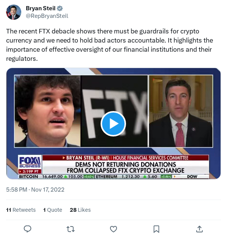Image resolution: width=227 pixels, height=238 pixels.
Task: View the 1 Quote list
Action: [53, 210]
